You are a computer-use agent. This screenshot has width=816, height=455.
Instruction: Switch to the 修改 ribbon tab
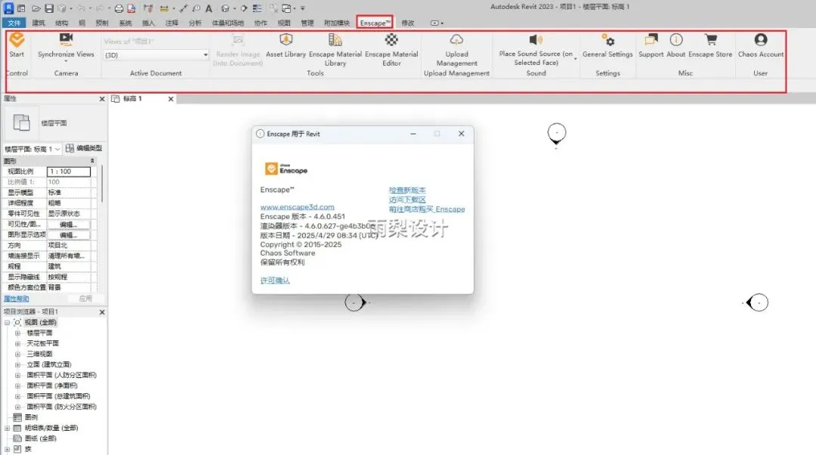point(408,23)
